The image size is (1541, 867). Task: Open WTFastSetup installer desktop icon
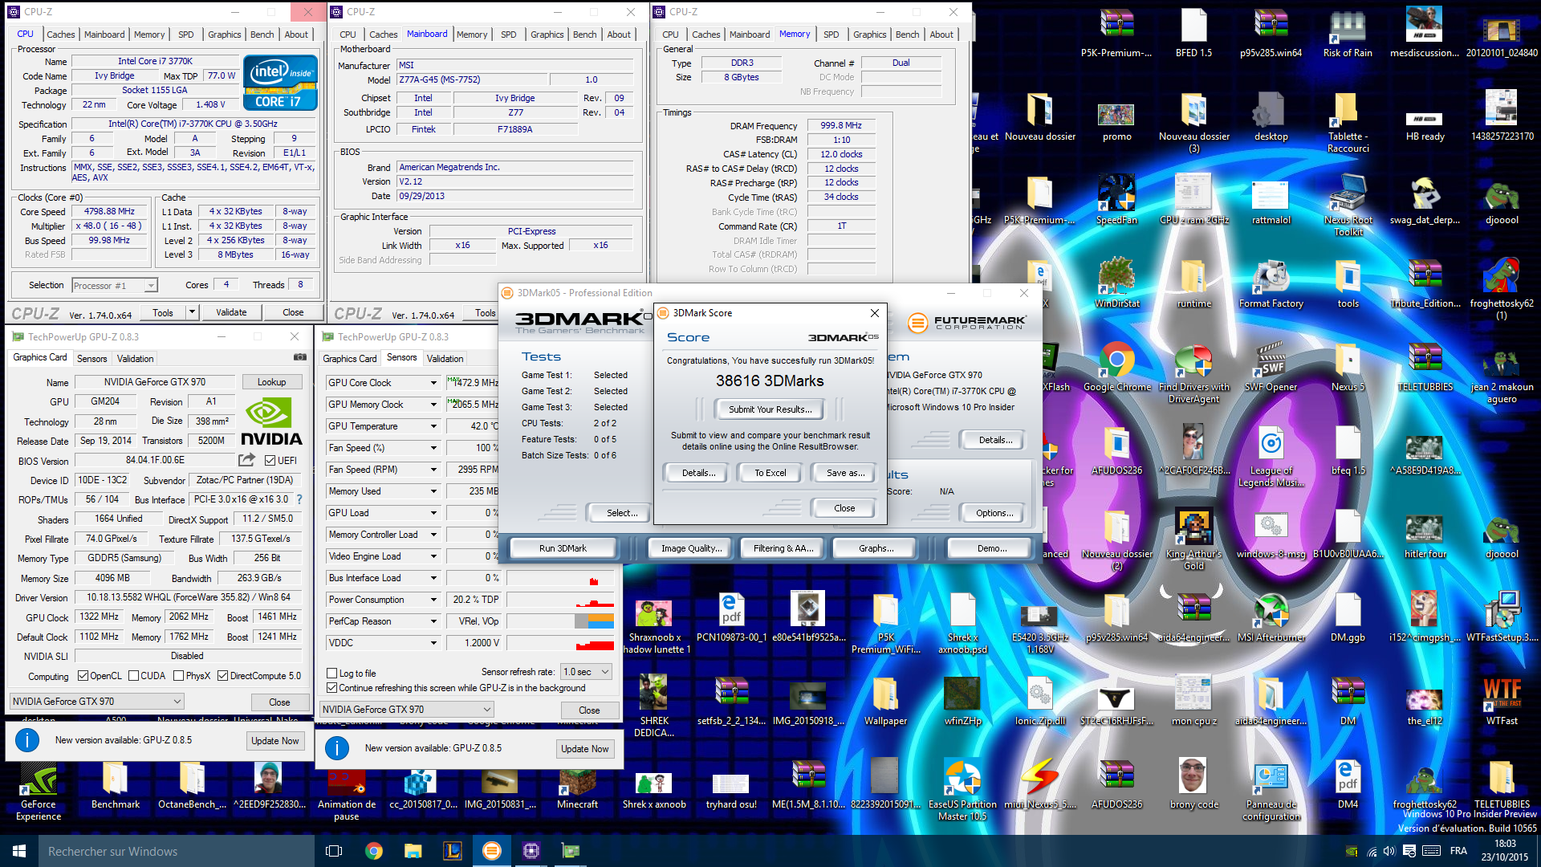click(1502, 618)
